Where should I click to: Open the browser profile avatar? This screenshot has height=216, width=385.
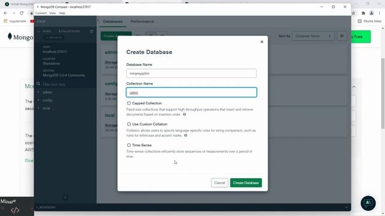point(372,13)
